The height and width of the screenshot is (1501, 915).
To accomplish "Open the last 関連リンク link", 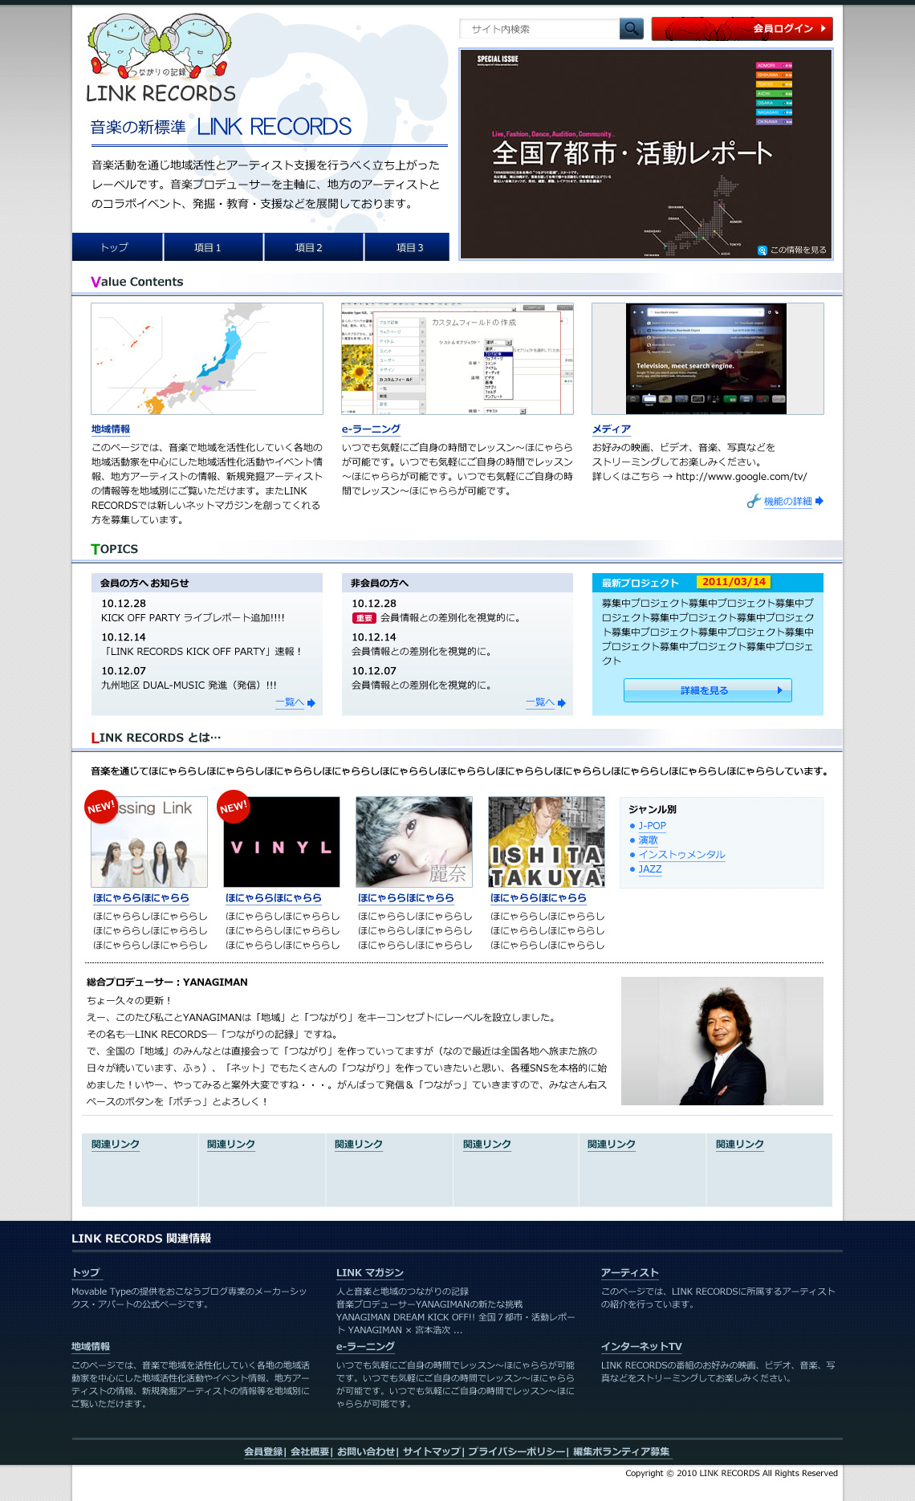I will pos(740,1145).
